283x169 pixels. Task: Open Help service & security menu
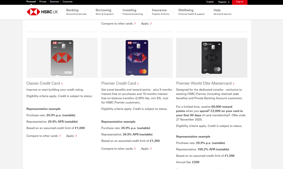click(x=222, y=12)
